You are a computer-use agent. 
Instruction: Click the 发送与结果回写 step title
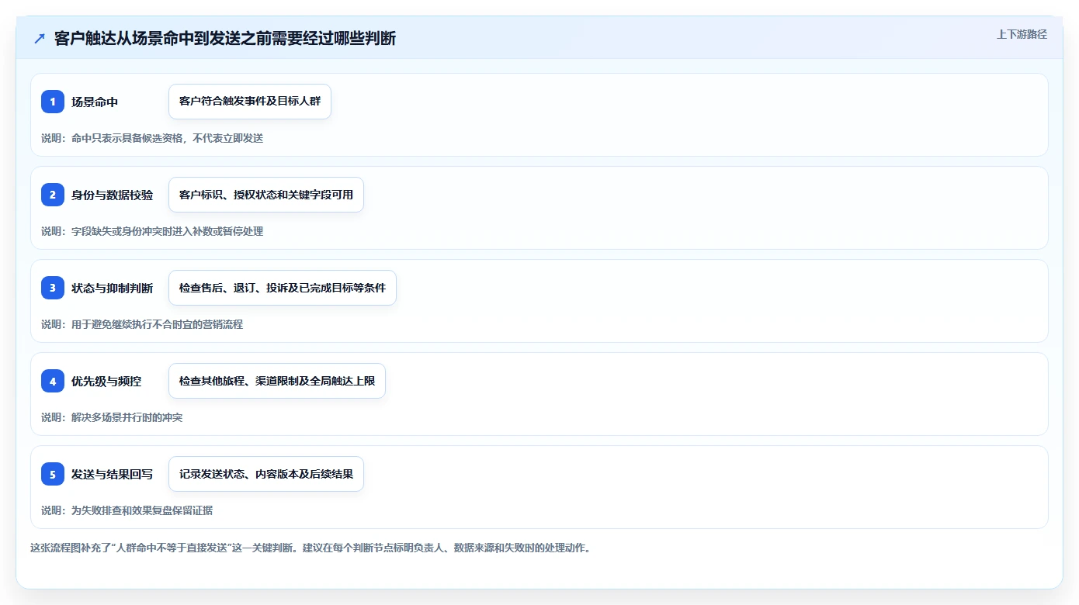tap(113, 474)
